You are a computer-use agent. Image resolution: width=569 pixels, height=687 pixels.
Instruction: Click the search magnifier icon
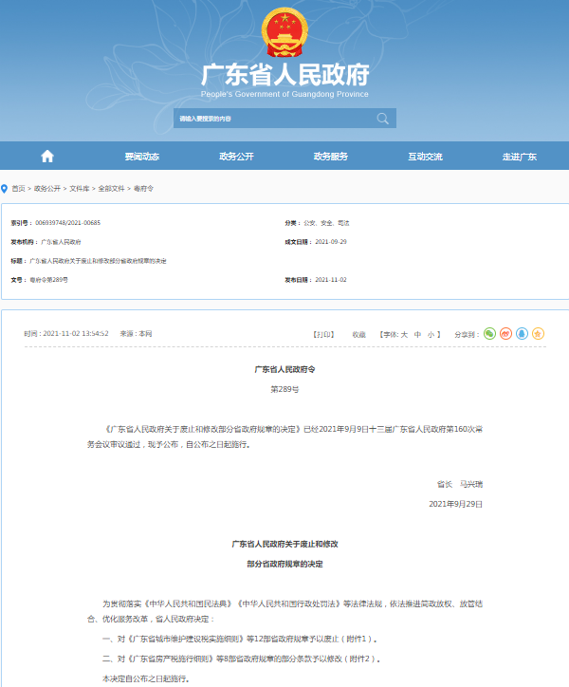[x=383, y=119]
